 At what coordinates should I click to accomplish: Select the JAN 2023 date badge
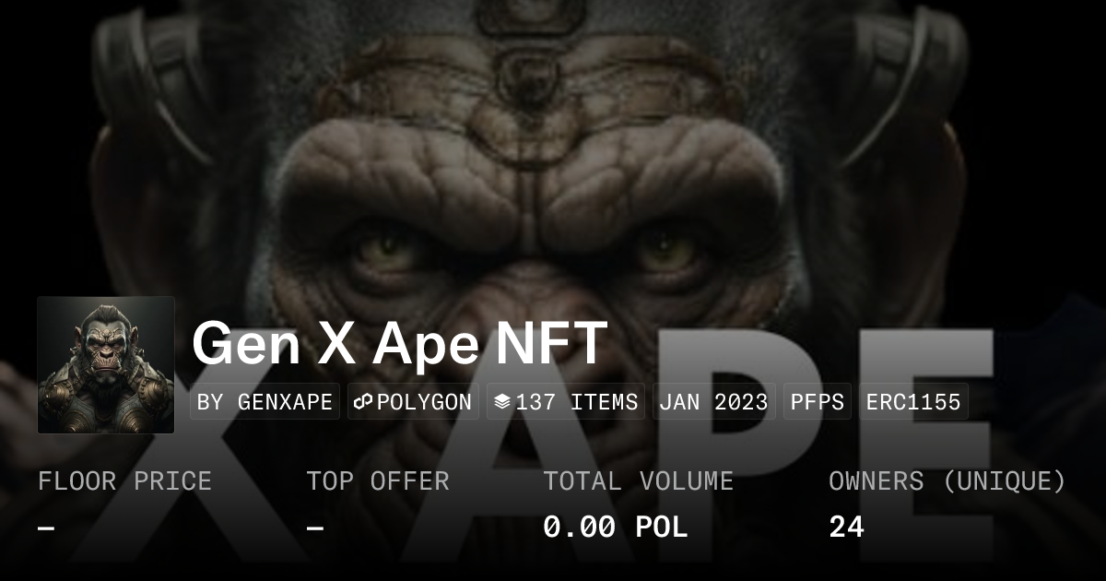(x=714, y=402)
